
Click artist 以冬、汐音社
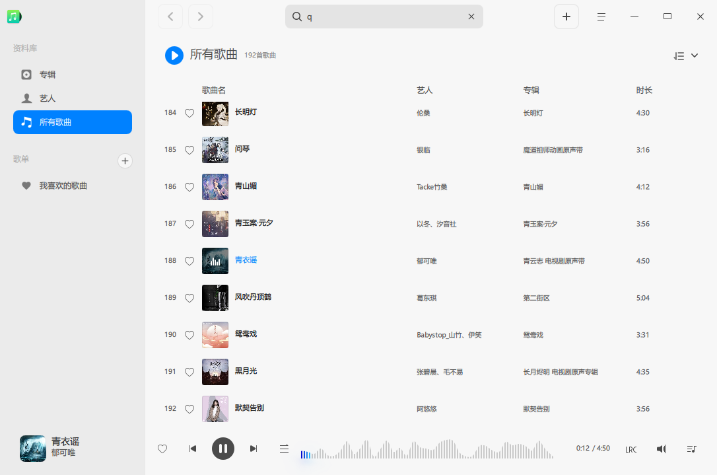click(436, 224)
